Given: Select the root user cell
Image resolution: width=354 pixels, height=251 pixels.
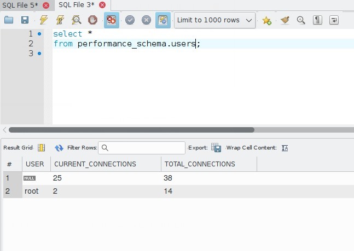Looking at the screenshot, I should [x=36, y=191].
